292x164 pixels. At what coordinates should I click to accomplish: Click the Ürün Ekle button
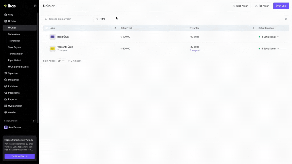(x=281, y=6)
